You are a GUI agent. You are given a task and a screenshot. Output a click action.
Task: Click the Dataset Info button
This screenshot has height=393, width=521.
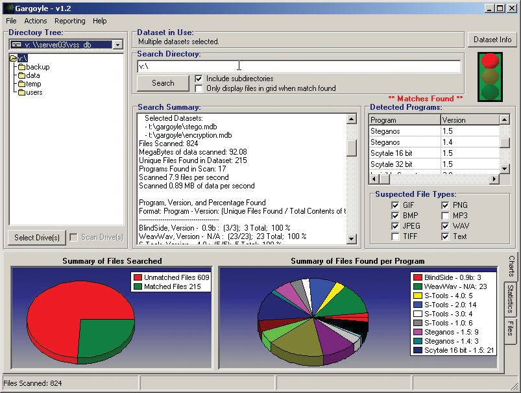(492, 40)
